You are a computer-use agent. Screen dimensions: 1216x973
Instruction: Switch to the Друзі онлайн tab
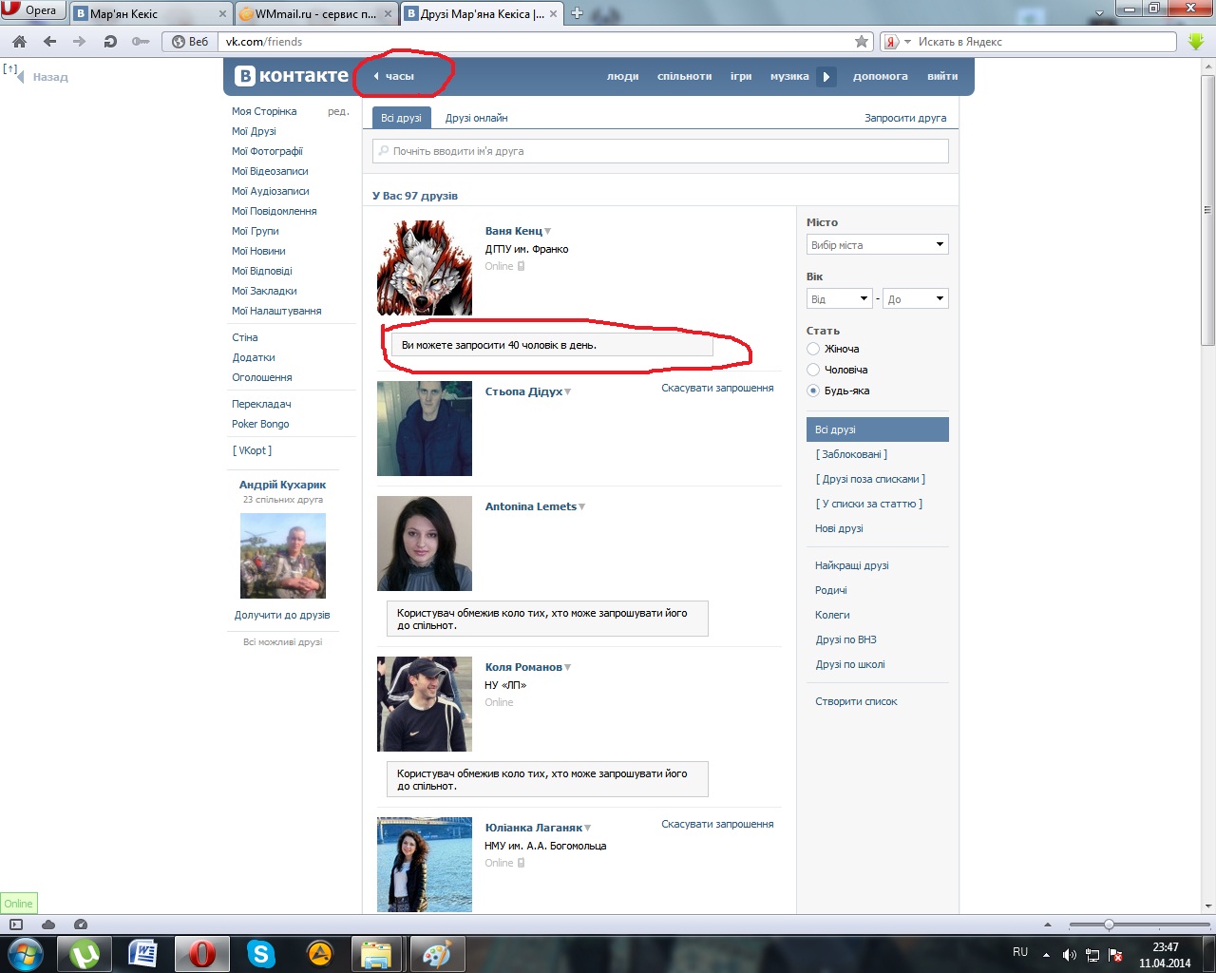tap(477, 118)
